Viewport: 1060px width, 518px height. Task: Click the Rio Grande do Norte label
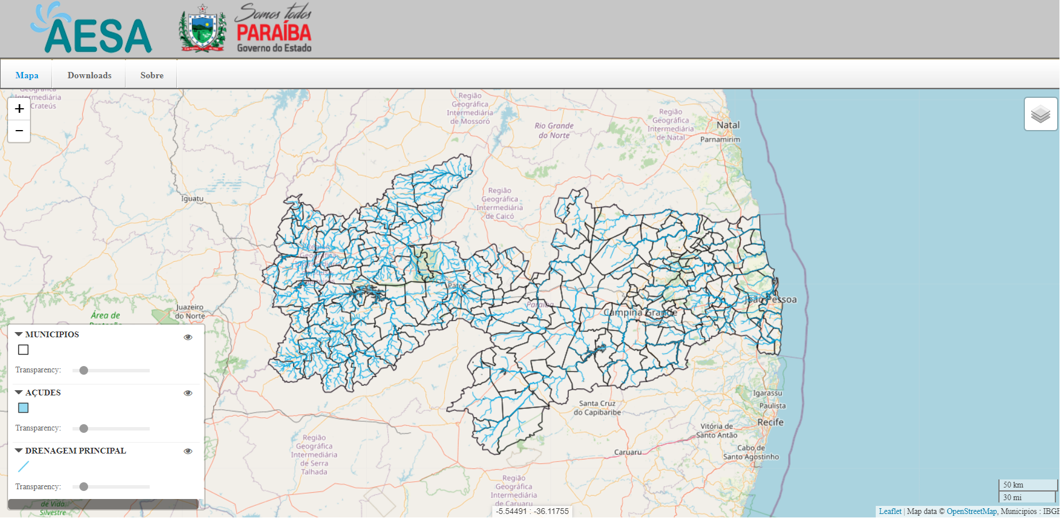click(554, 130)
